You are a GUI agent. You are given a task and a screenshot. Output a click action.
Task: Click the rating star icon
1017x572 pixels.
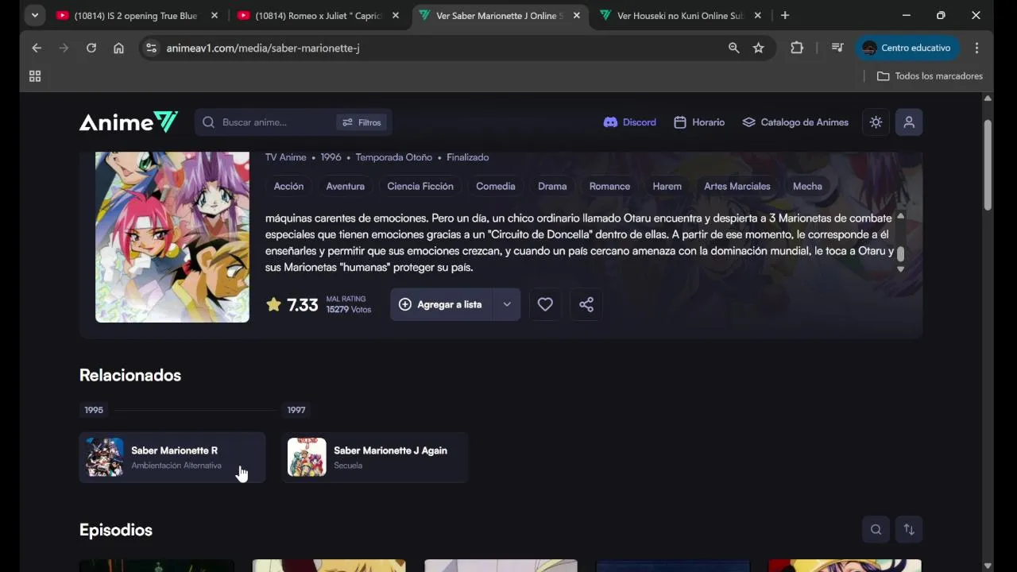pyautogui.click(x=273, y=304)
